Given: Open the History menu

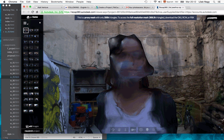Looking at the screenshot, I should (44, 2).
